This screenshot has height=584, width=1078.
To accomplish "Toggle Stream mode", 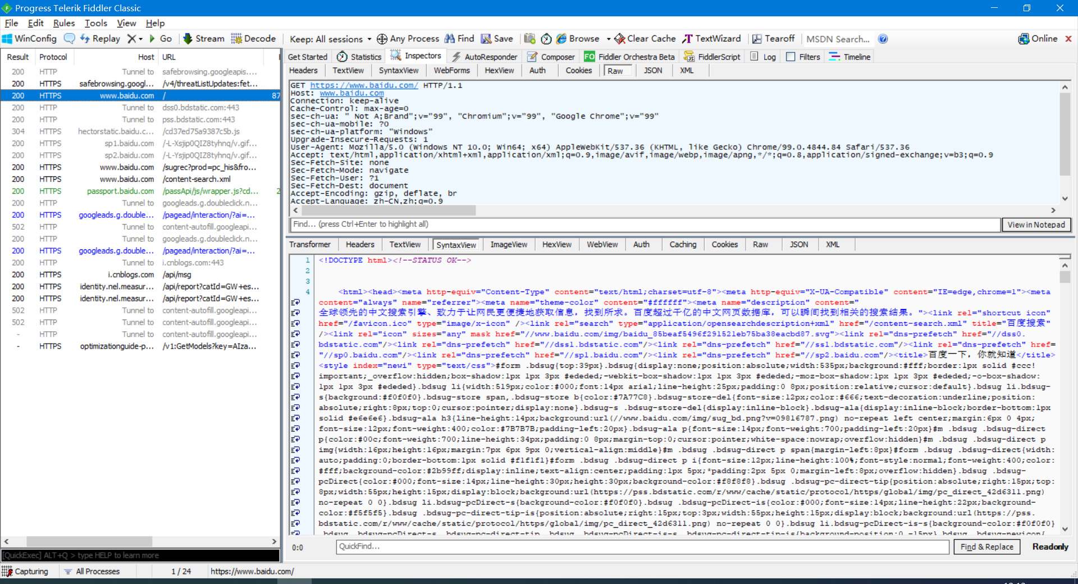I will pyautogui.click(x=204, y=39).
